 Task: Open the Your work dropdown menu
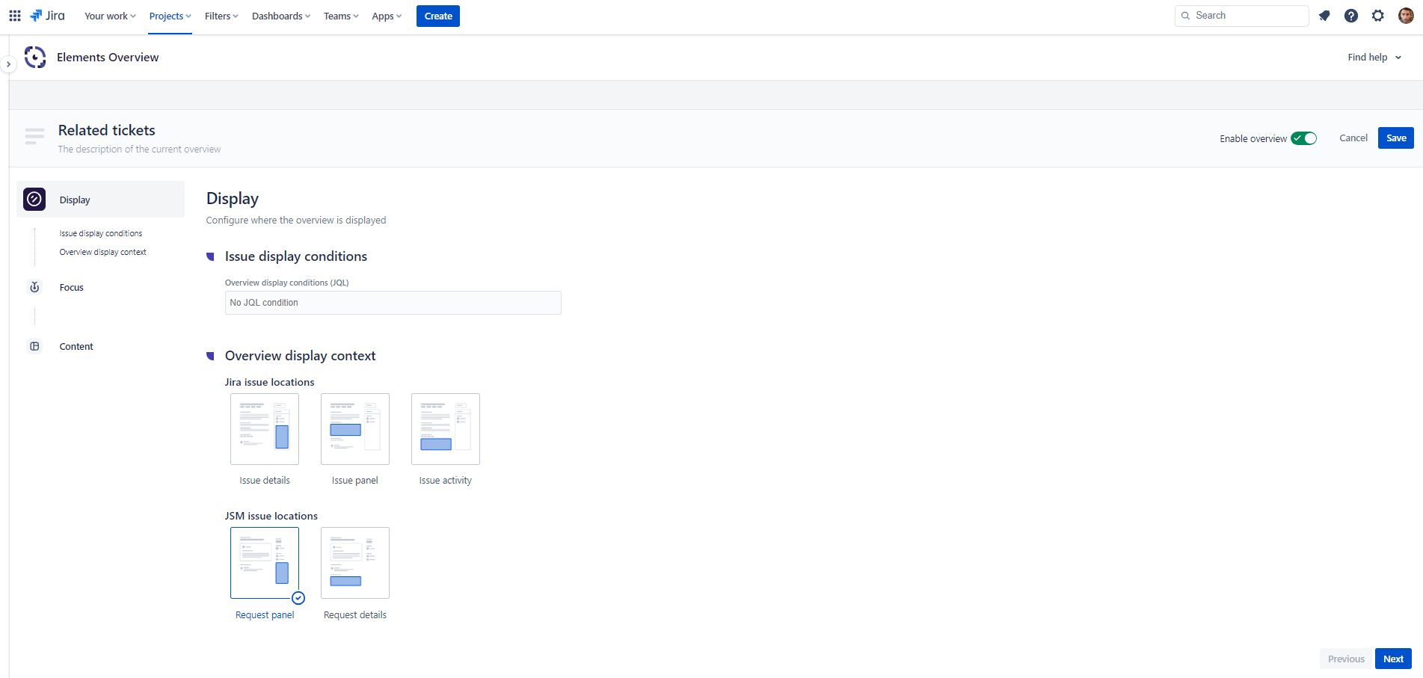[110, 16]
